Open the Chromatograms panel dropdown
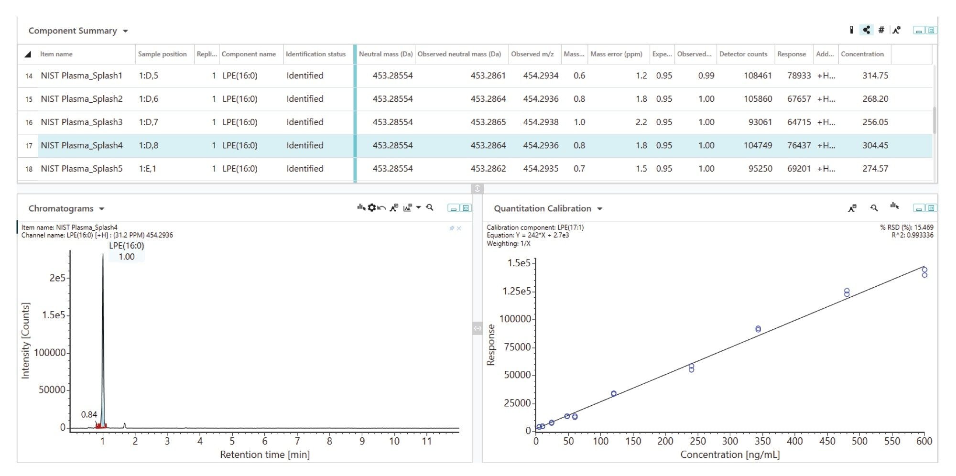This screenshot has height=476, width=956. tap(101, 209)
